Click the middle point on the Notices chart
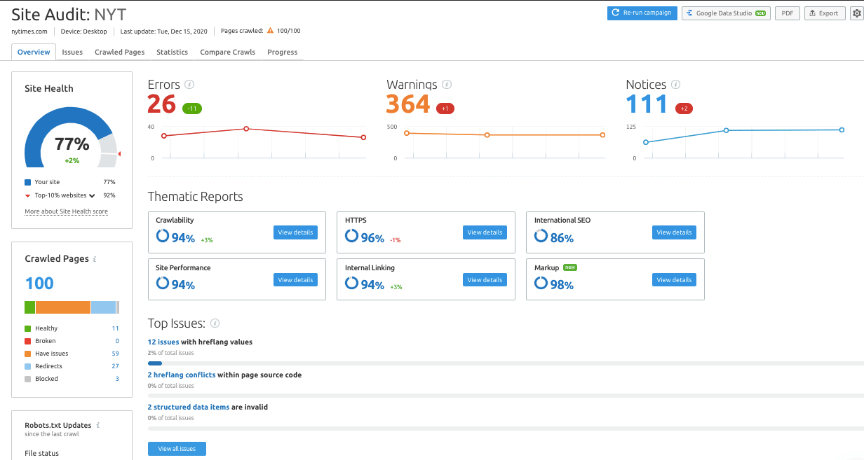The image size is (864, 460). (x=726, y=130)
